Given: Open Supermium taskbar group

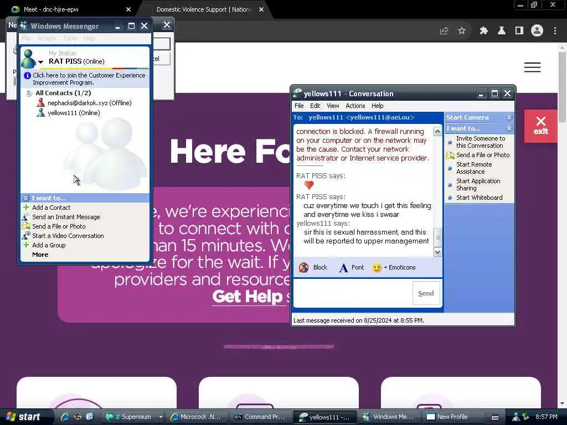Looking at the screenshot, I should tap(133, 417).
